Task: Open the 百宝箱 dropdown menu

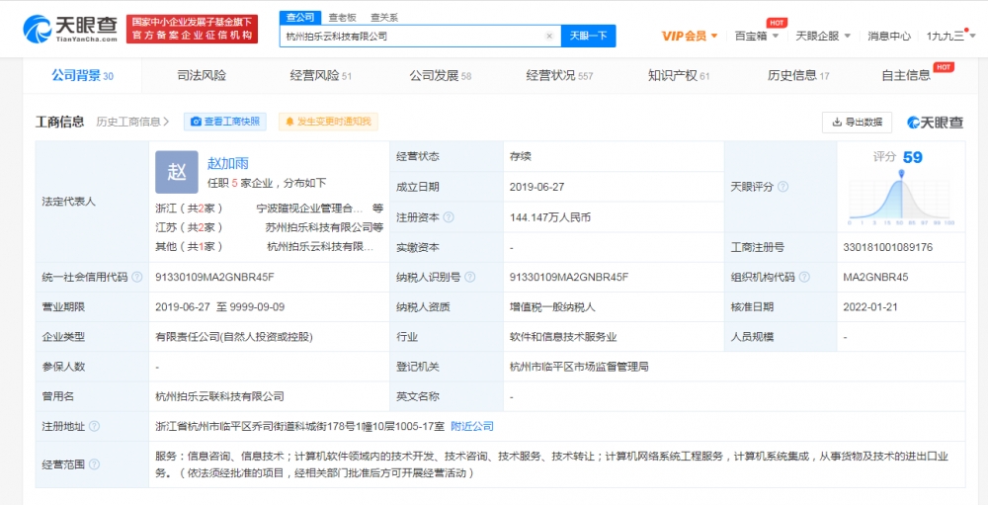Action: (757, 36)
